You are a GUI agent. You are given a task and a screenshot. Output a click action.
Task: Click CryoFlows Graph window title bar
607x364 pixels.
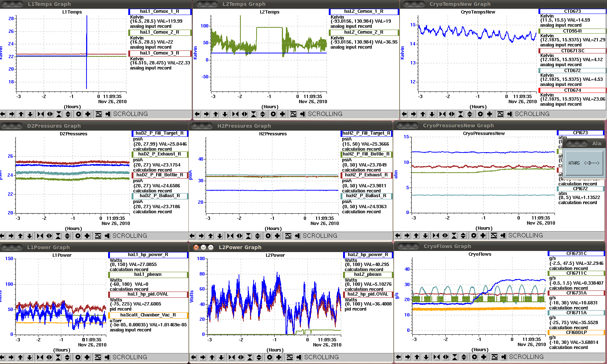(x=500, y=246)
